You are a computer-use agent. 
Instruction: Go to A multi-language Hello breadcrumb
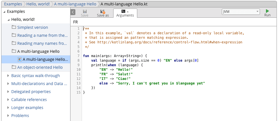75,4
